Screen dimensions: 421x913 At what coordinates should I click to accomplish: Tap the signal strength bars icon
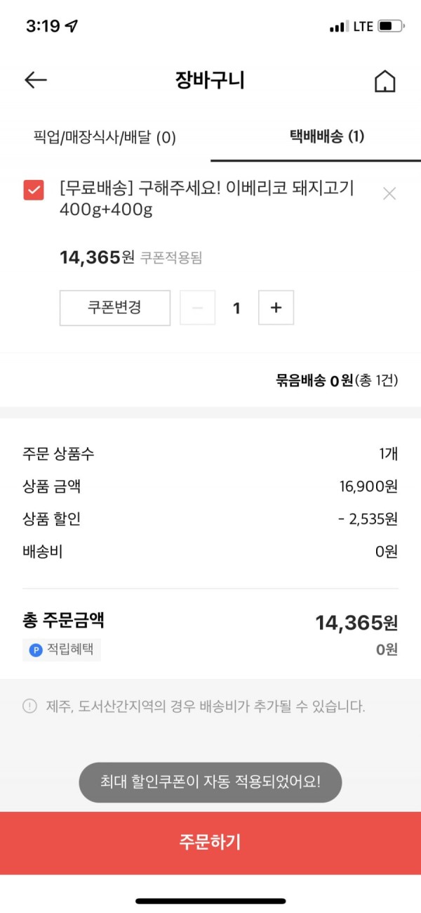(x=338, y=27)
